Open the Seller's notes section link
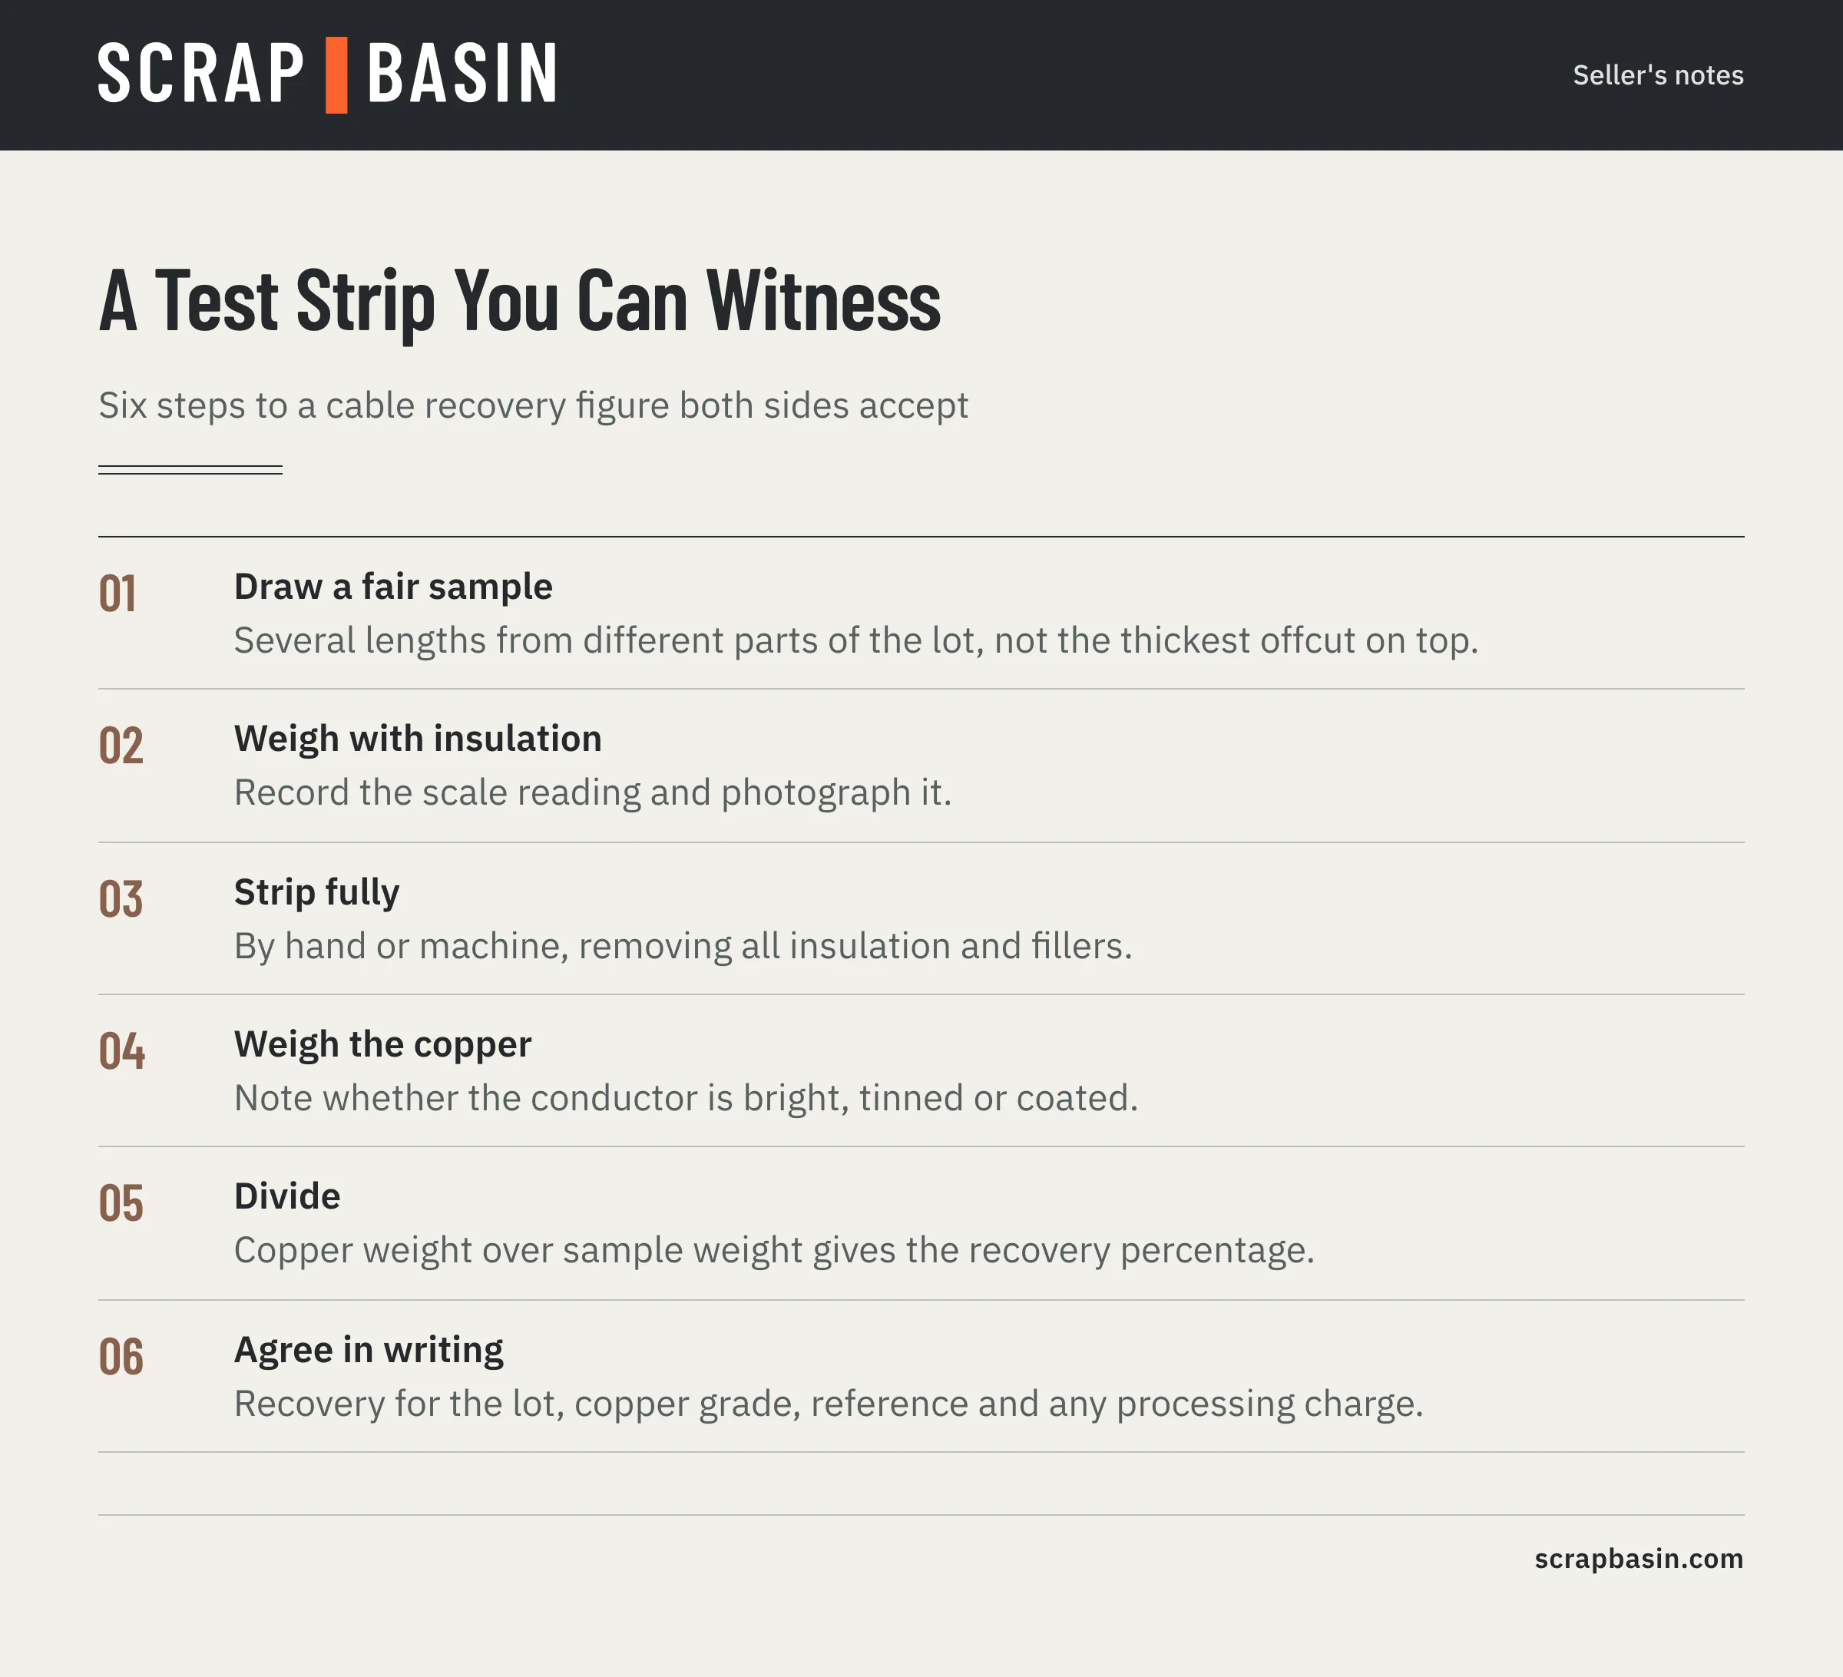 pos(1657,75)
